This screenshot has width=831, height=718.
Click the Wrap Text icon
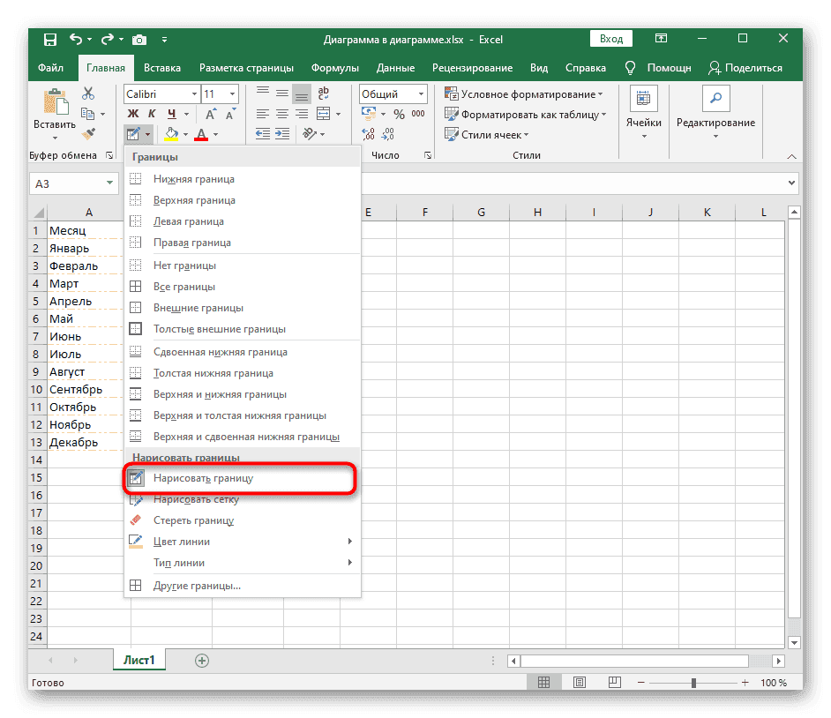(x=323, y=93)
